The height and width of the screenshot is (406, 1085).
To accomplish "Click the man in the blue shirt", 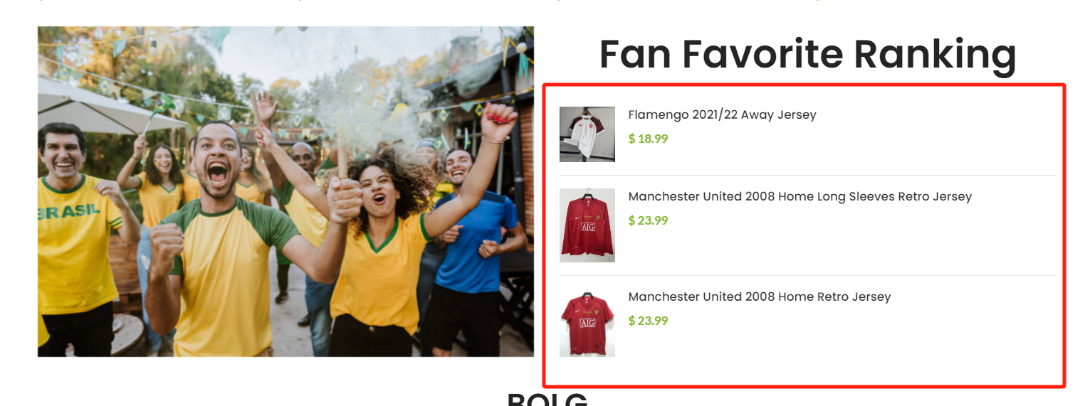I will click(x=470, y=235).
